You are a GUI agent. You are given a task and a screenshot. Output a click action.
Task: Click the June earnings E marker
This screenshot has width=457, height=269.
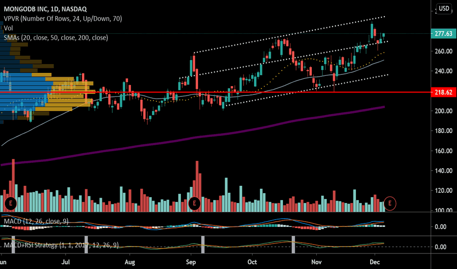point(10,203)
